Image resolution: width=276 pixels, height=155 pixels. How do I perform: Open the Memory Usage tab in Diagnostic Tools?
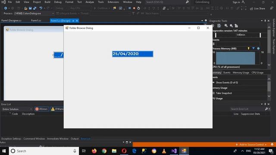(241, 73)
